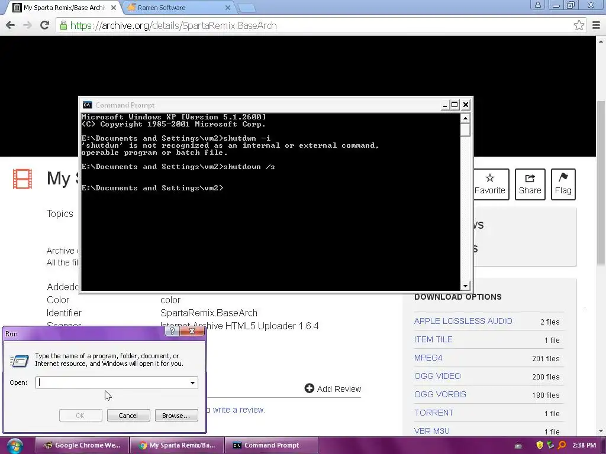
Task: Minimize the Command Prompt window
Action: pyautogui.click(x=445, y=105)
